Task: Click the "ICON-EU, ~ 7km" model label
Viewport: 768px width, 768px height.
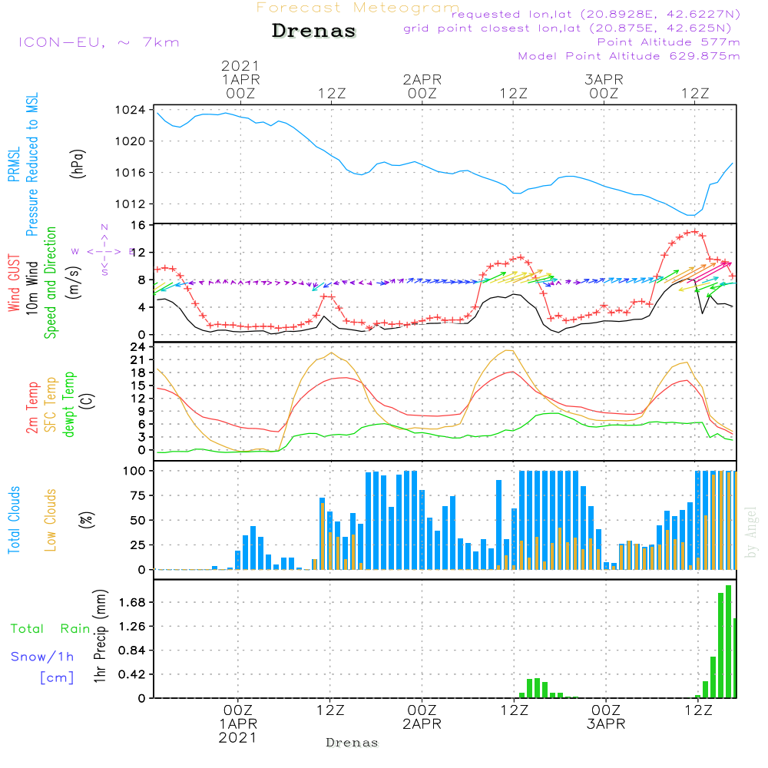Action: pyautogui.click(x=98, y=42)
